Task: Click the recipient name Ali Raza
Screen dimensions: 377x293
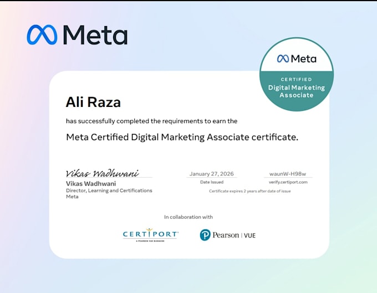Action: 93,102
